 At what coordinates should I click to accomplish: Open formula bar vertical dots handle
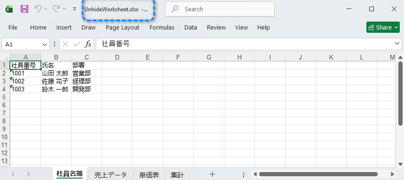(x=55, y=45)
